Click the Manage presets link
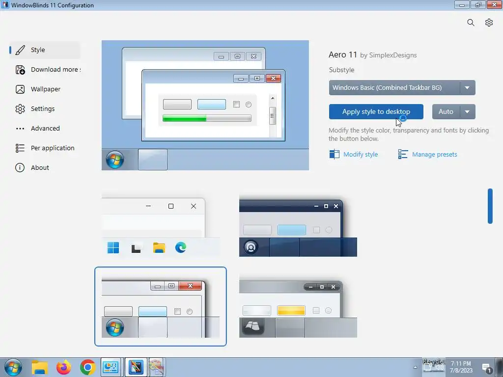Viewport: 503px width, 377px height. coord(434,155)
